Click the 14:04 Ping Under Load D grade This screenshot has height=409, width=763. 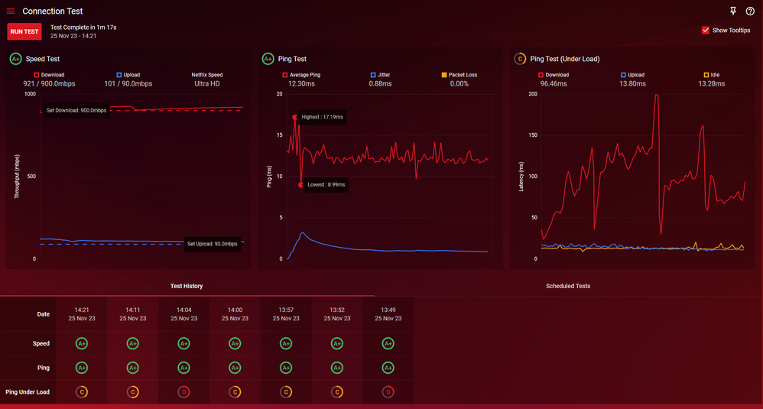coord(183,392)
